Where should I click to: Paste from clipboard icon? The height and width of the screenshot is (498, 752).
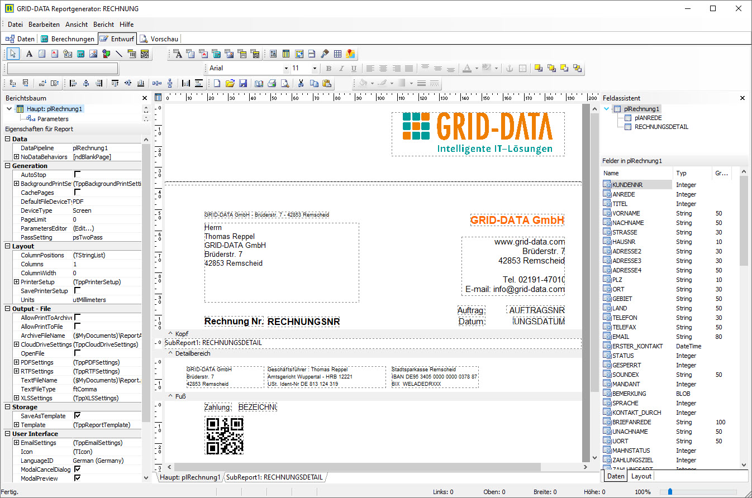pos(327,83)
